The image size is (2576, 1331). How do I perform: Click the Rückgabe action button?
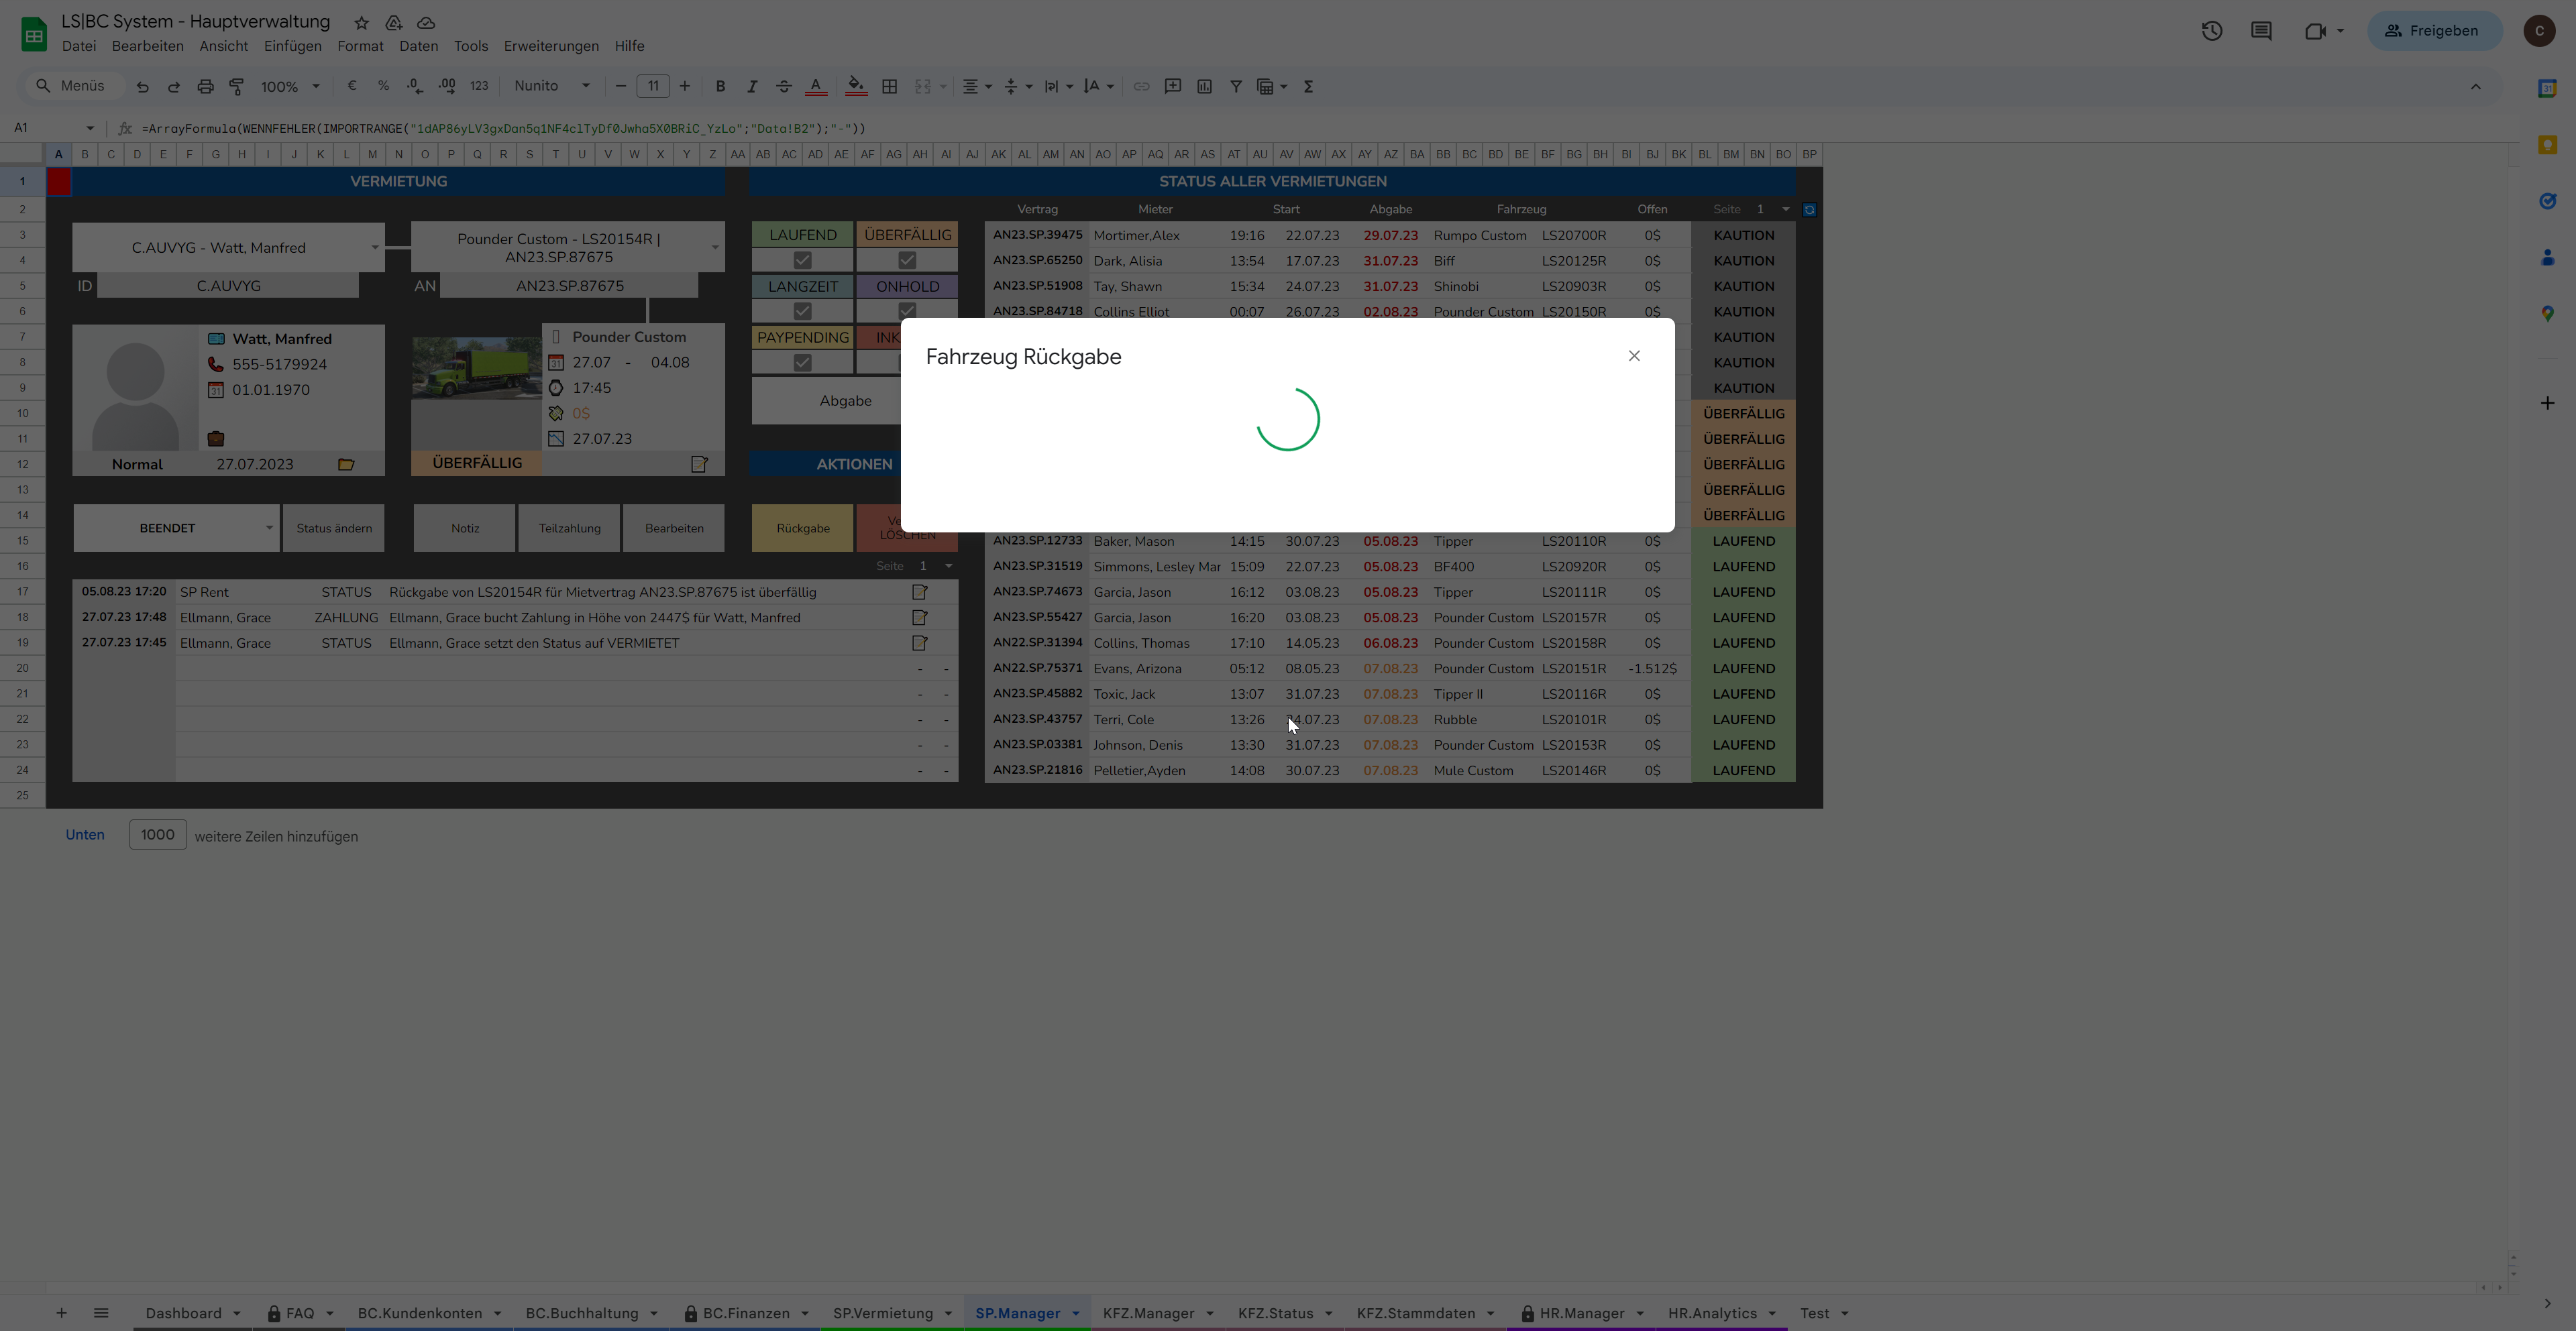[x=803, y=528]
